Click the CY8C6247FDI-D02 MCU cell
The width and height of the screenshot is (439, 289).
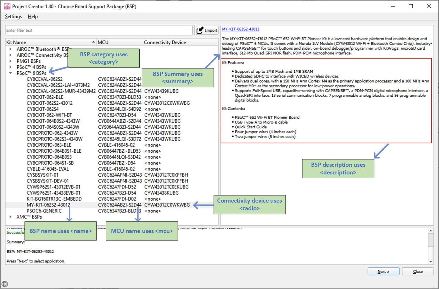pos(117,199)
